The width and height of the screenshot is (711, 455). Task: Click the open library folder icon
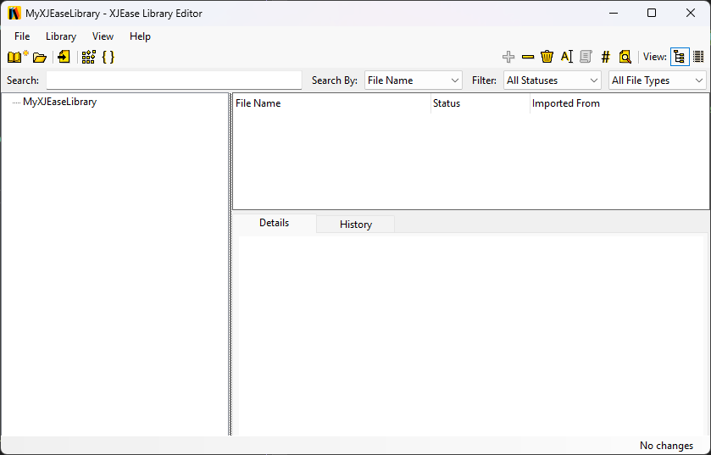click(x=40, y=58)
